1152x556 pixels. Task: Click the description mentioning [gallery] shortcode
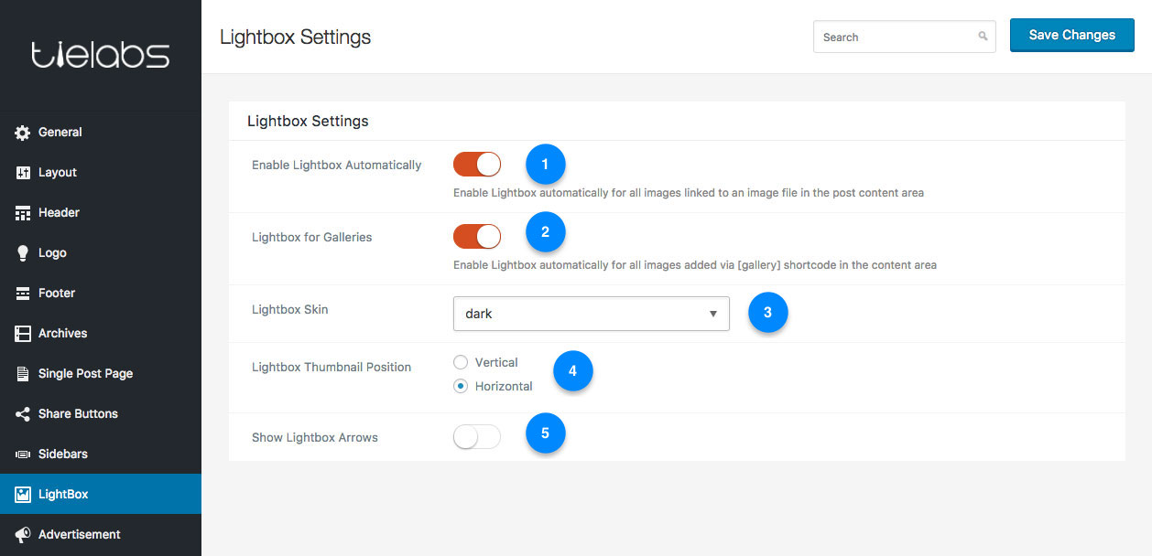pos(695,265)
